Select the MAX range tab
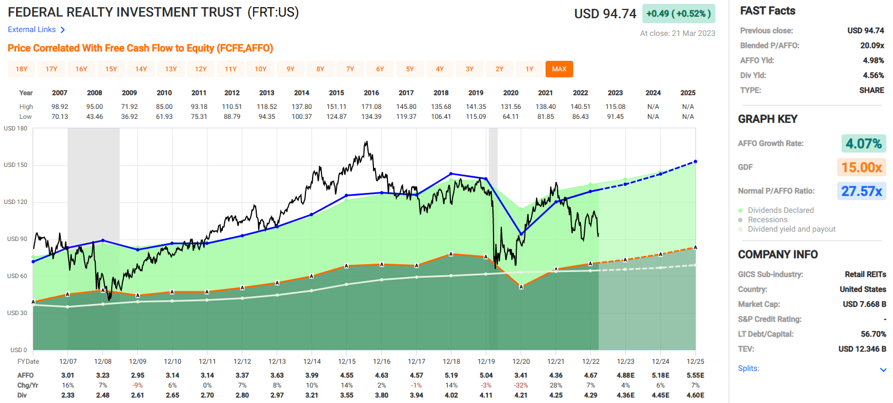The image size is (893, 403). coord(559,69)
